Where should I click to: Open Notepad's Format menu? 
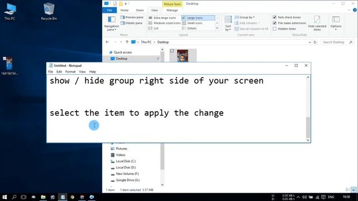70,71
